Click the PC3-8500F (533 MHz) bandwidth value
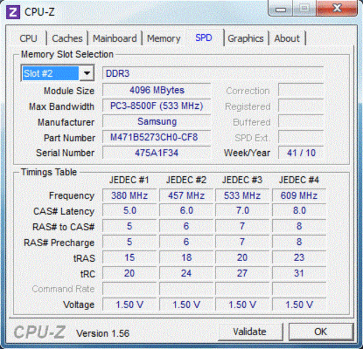The width and height of the screenshot is (363, 349). pyautogui.click(x=157, y=106)
